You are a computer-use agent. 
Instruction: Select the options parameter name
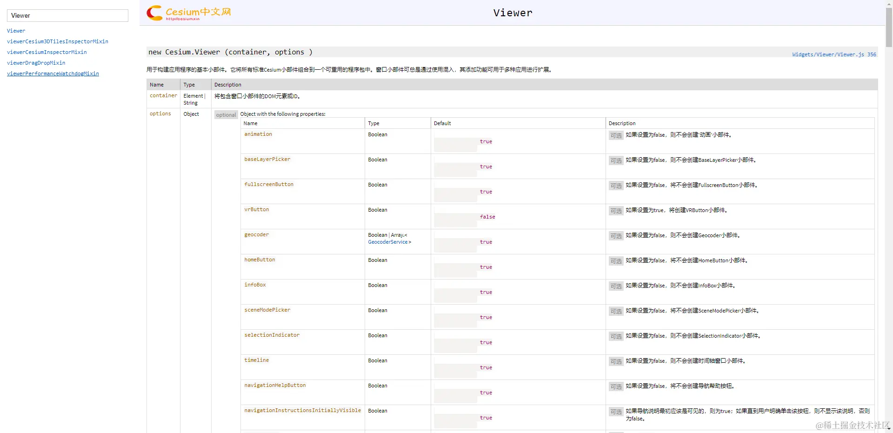tap(160, 113)
